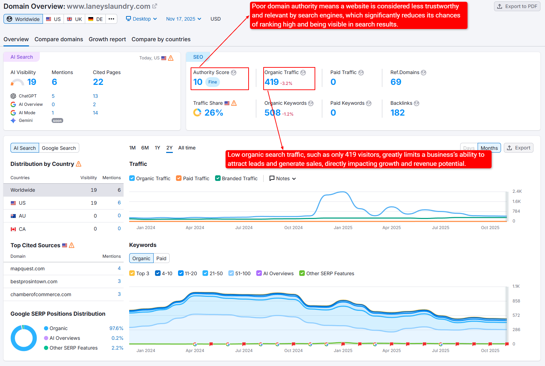Click the Export to PDF button
Screen dimensions: 545x366
pos(517,6)
